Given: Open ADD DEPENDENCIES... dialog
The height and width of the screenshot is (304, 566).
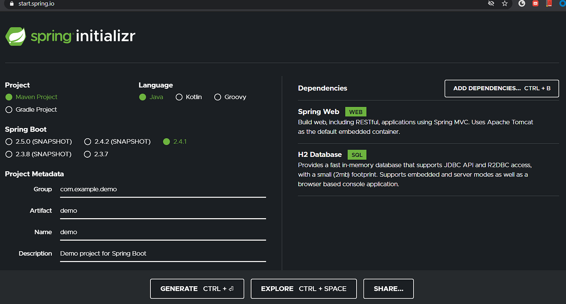Looking at the screenshot, I should (x=502, y=88).
